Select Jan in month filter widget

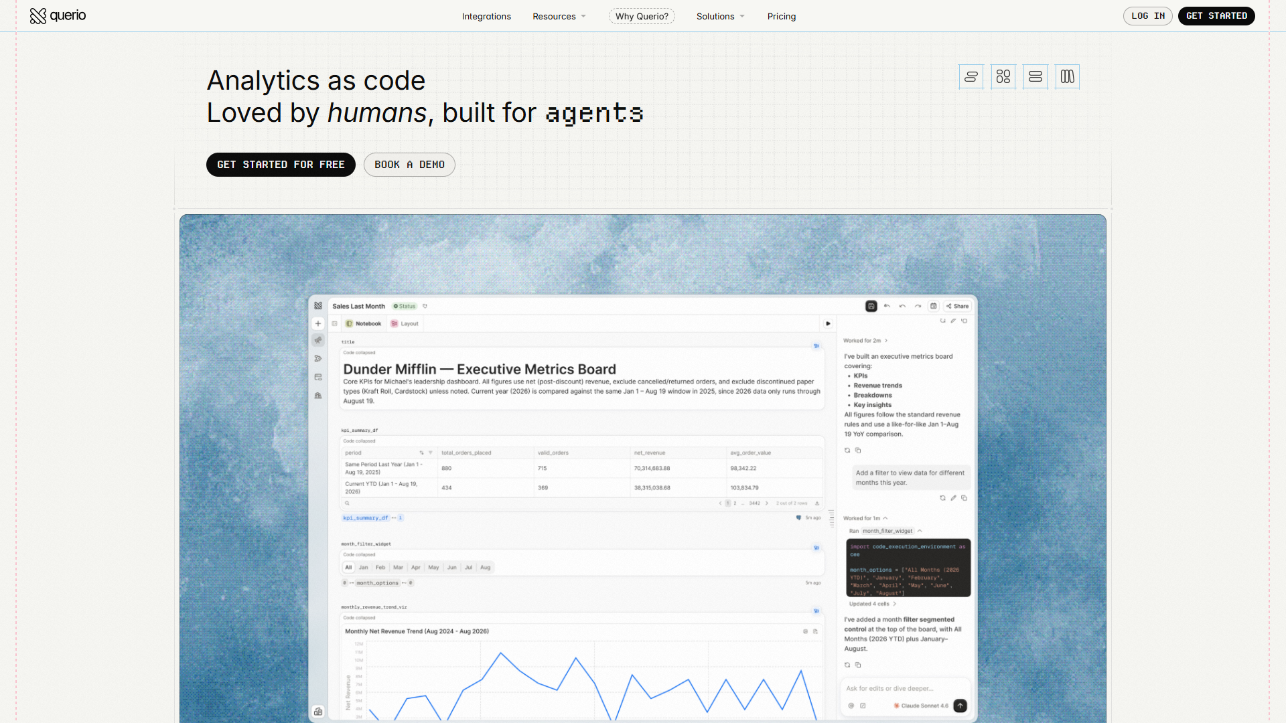coord(364,568)
